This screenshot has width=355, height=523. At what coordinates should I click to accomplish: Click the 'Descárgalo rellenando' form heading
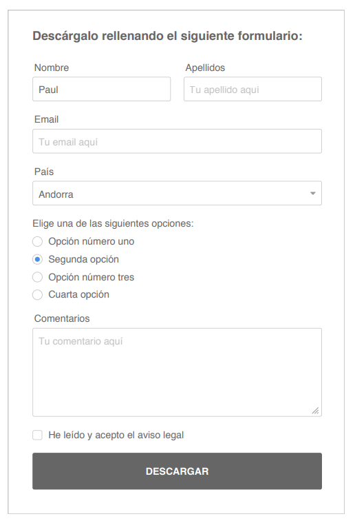167,36
